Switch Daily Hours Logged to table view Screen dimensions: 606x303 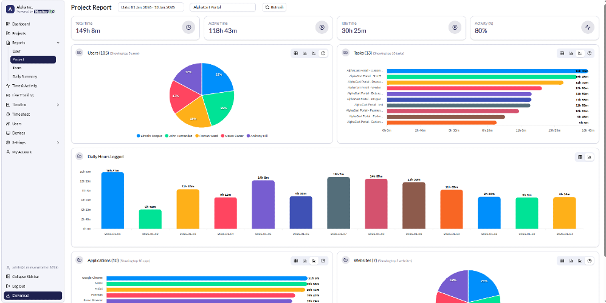[580, 157]
